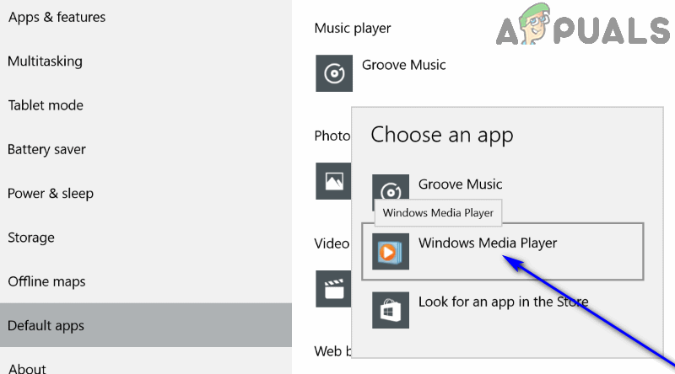The width and height of the screenshot is (675, 374).
Task: Select the Windows Media Player icon
Action: 390,251
